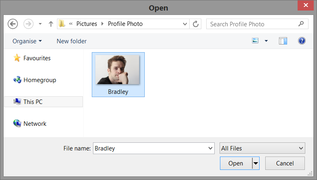Click the search magnifier icon
Screen dimensions: 317x180
(300, 24)
